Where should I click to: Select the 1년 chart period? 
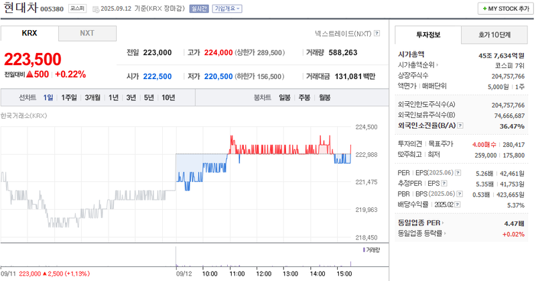113,97
